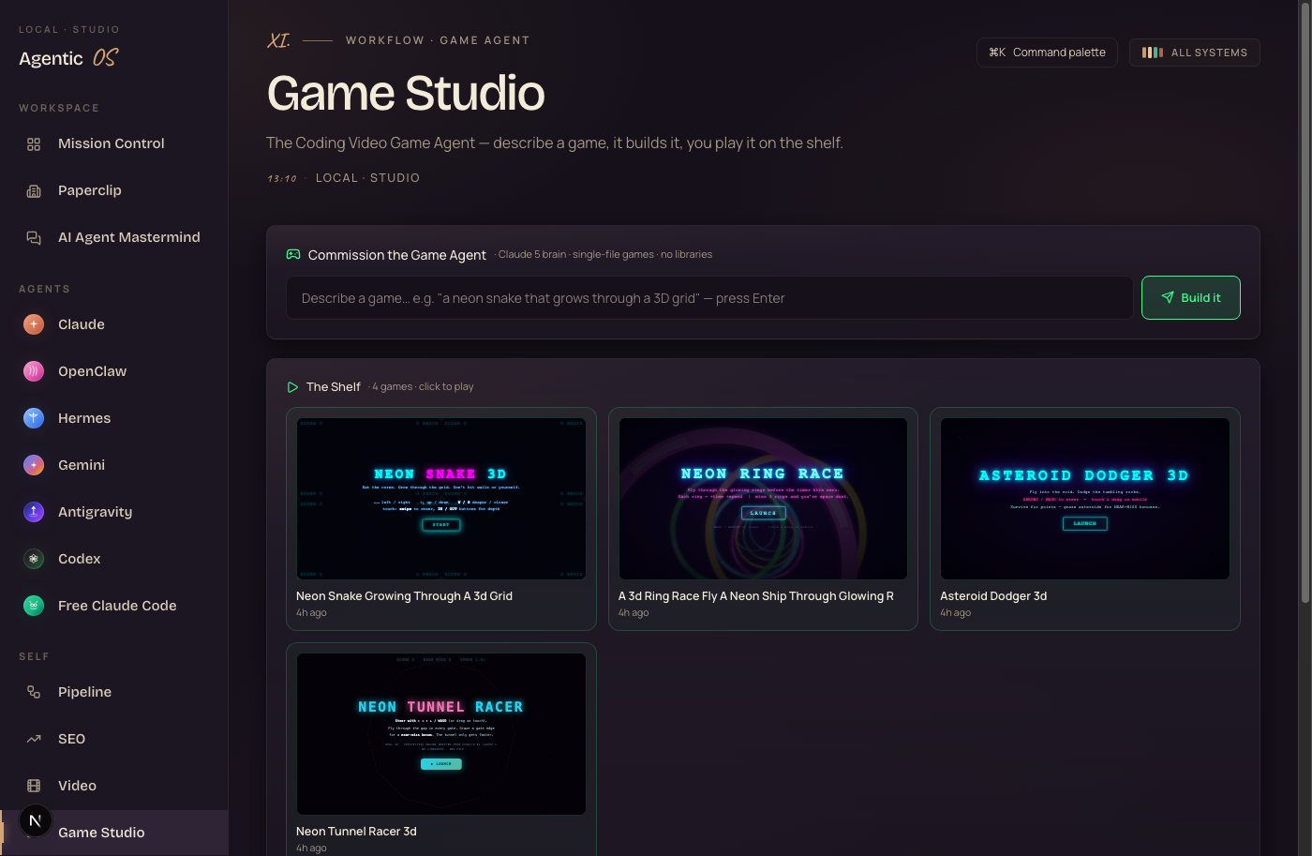This screenshot has width=1312, height=856.
Task: Select the Codex agent avatar icon
Action: 34,559
